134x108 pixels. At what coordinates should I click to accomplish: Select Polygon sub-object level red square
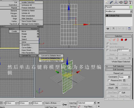(x=122, y=40)
